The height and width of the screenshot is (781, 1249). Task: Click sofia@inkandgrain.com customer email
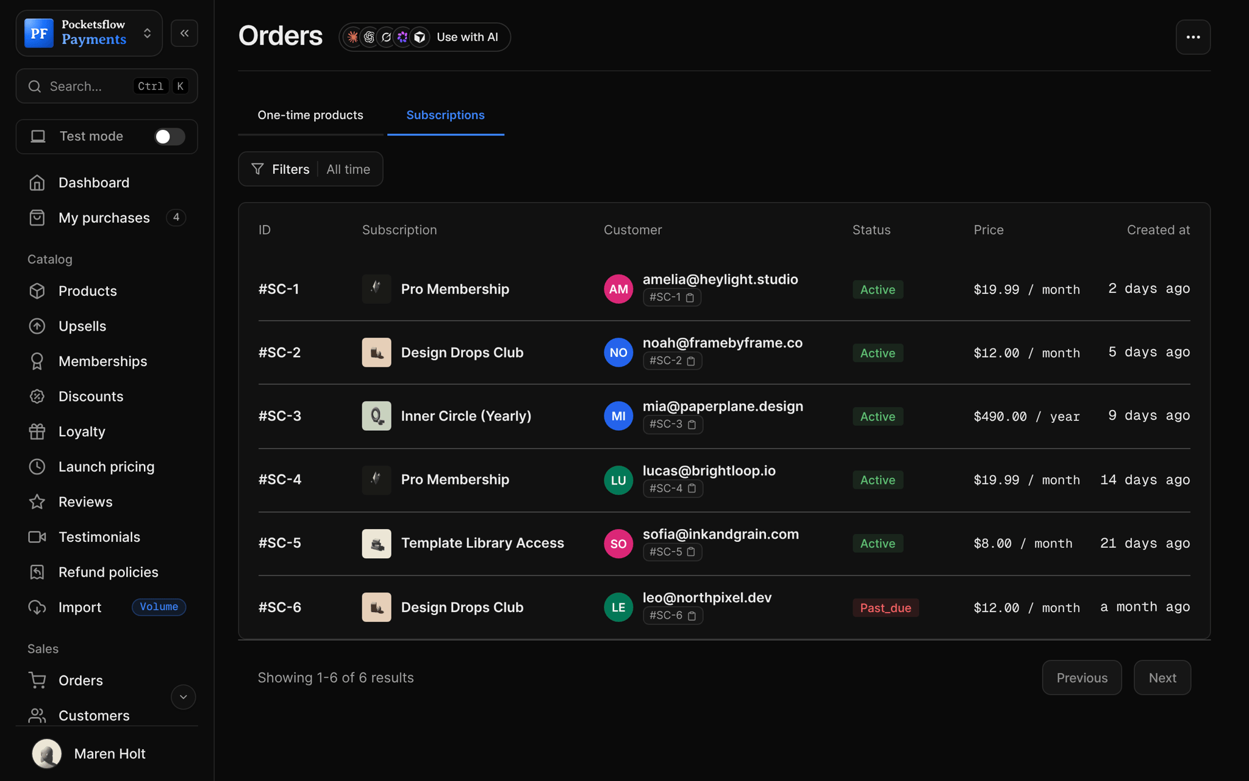[720, 534]
